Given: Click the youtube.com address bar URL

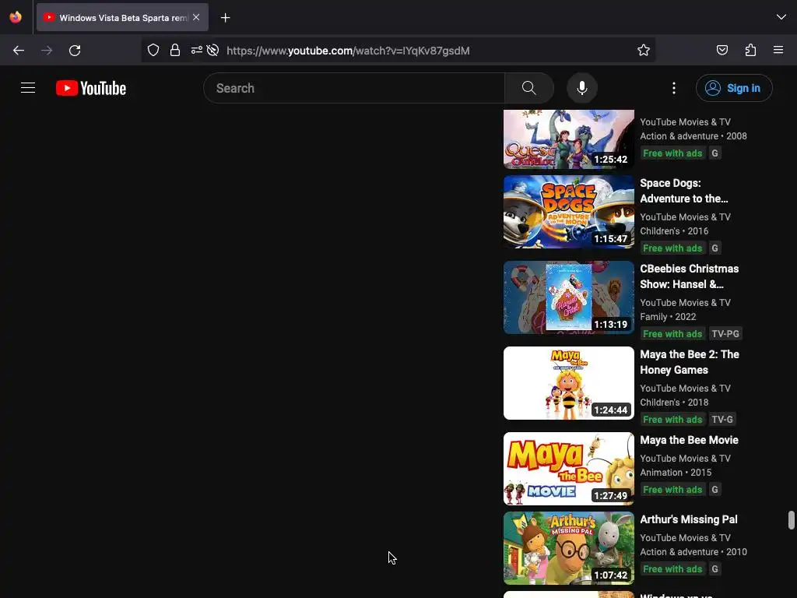Looking at the screenshot, I should tap(348, 51).
